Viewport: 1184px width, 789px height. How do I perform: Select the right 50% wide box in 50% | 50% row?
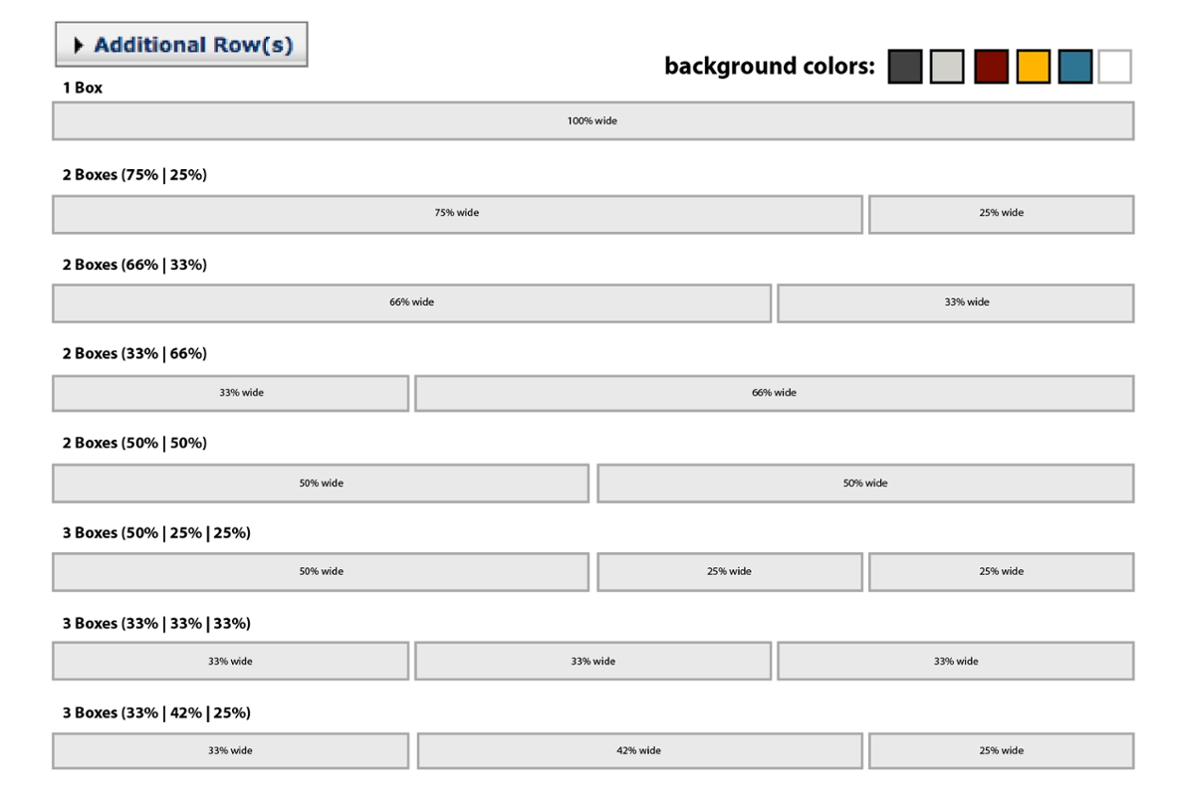point(865,483)
